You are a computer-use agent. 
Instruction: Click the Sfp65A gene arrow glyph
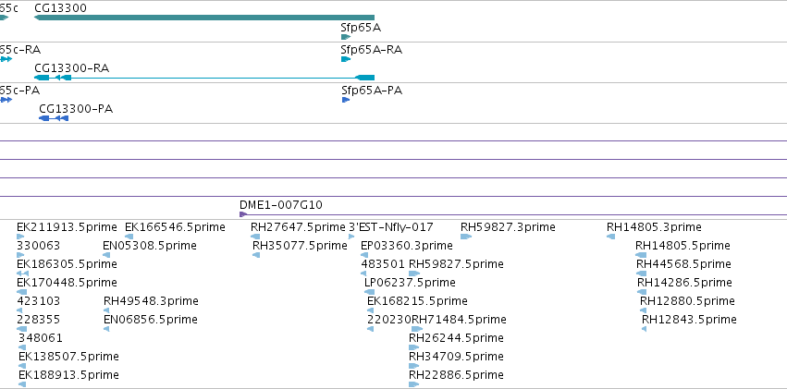pyautogui.click(x=346, y=37)
